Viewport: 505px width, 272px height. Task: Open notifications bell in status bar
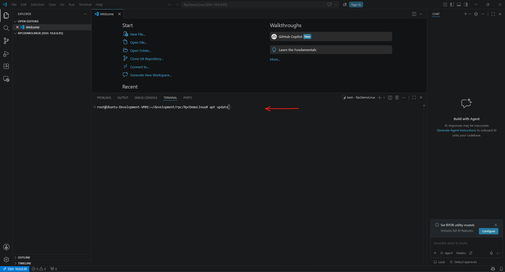click(501, 269)
